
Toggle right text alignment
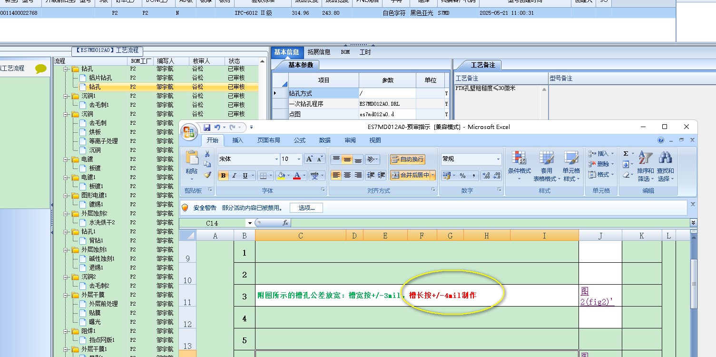pyautogui.click(x=358, y=175)
